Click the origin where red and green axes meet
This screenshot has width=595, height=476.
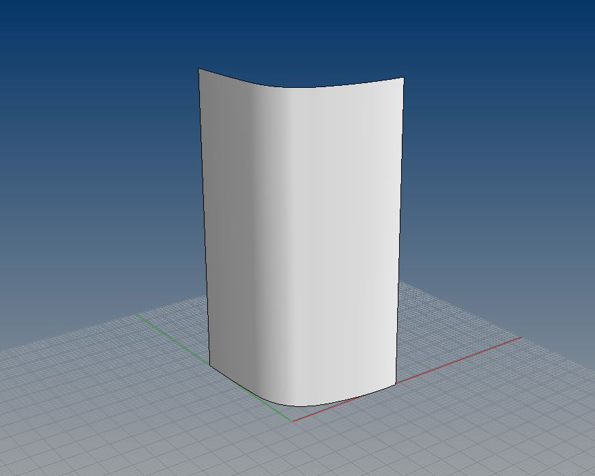tap(293, 421)
